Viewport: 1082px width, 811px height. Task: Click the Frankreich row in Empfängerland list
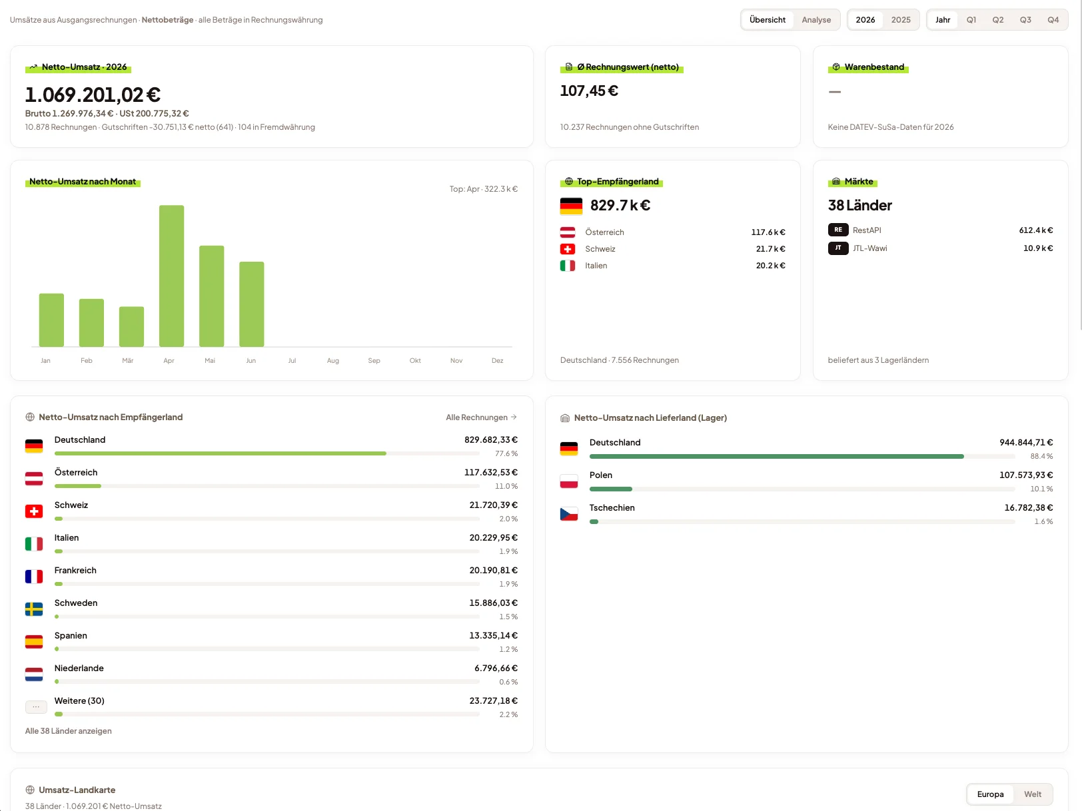[x=271, y=577]
